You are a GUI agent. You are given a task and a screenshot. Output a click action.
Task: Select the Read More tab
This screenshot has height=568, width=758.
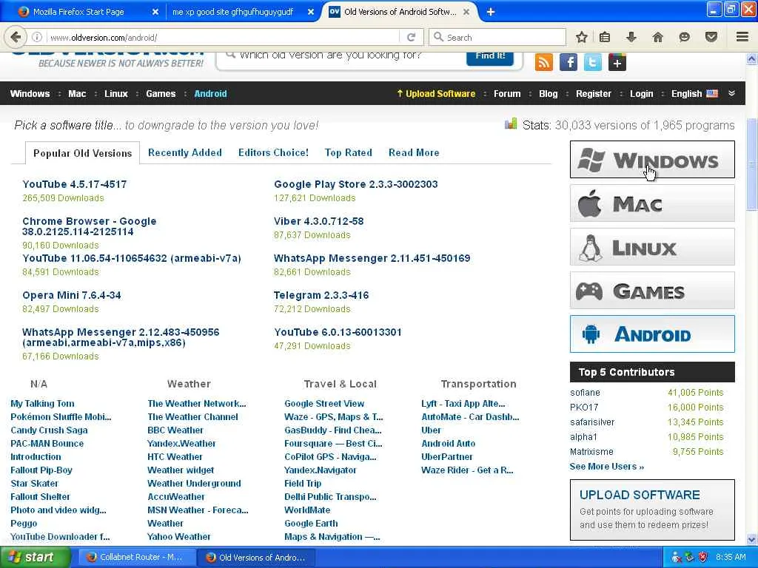coord(414,152)
